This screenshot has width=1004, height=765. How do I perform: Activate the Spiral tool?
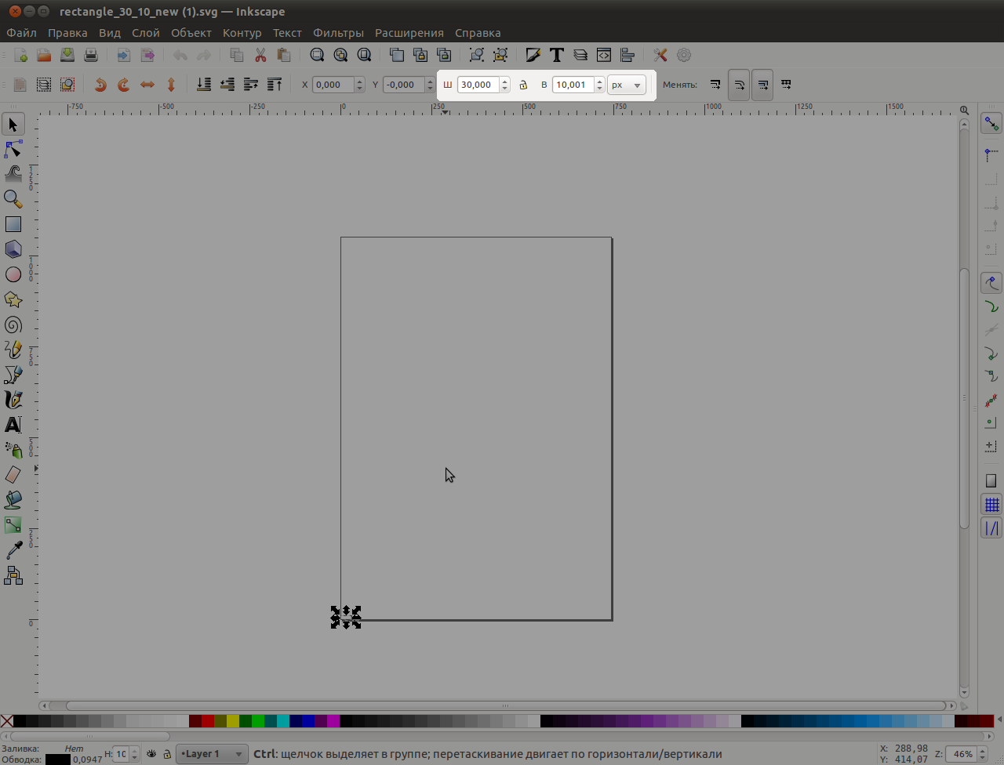tap(13, 324)
